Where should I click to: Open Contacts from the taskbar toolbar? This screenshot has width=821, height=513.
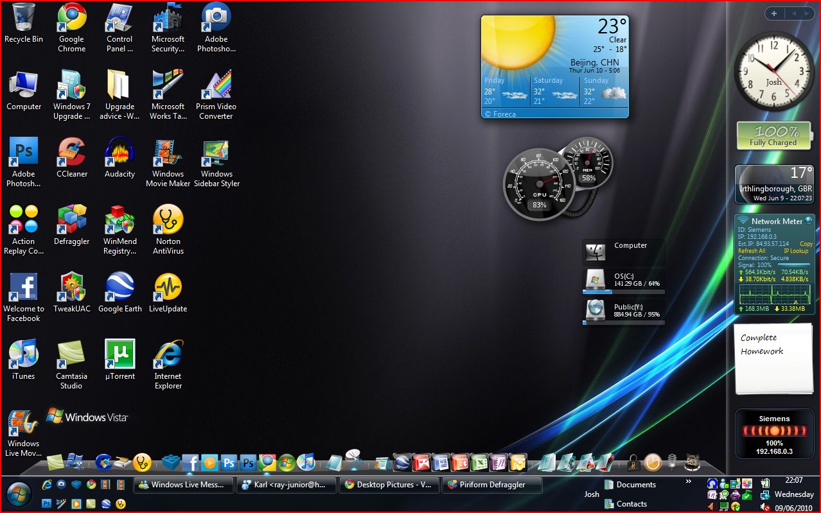626,504
